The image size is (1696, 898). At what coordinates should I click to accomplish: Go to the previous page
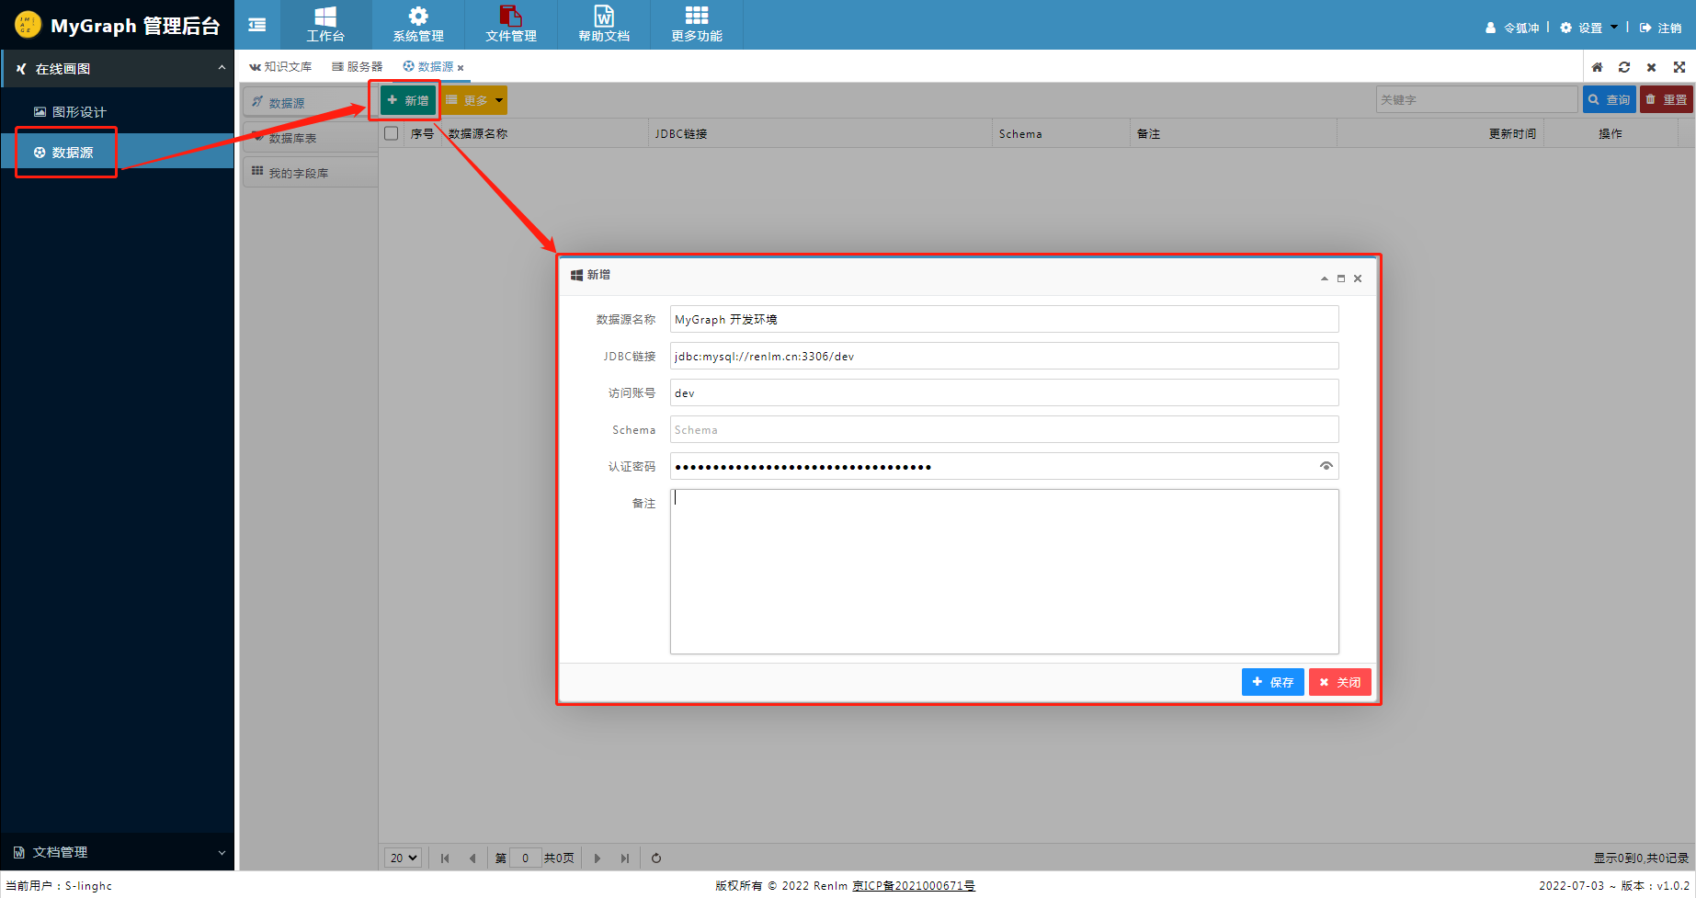pos(472,858)
